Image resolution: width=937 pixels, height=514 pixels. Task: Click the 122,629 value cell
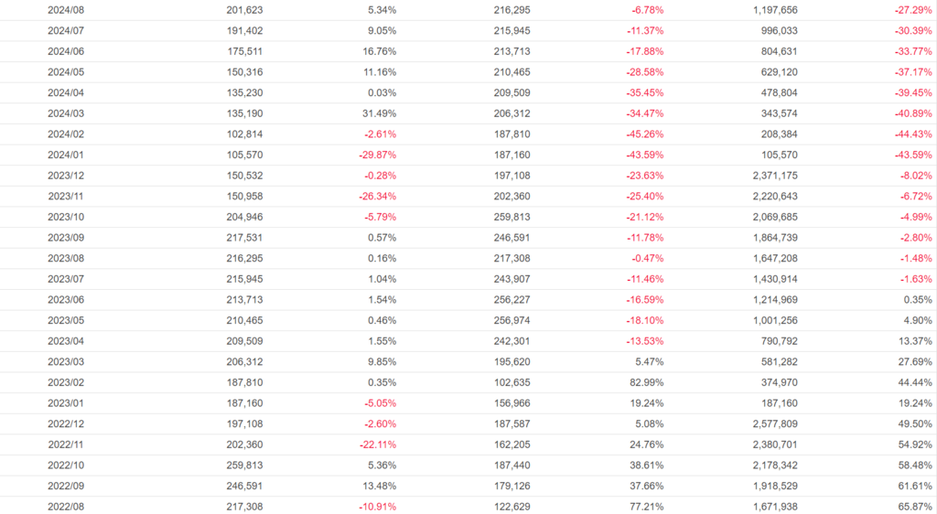tap(512, 506)
